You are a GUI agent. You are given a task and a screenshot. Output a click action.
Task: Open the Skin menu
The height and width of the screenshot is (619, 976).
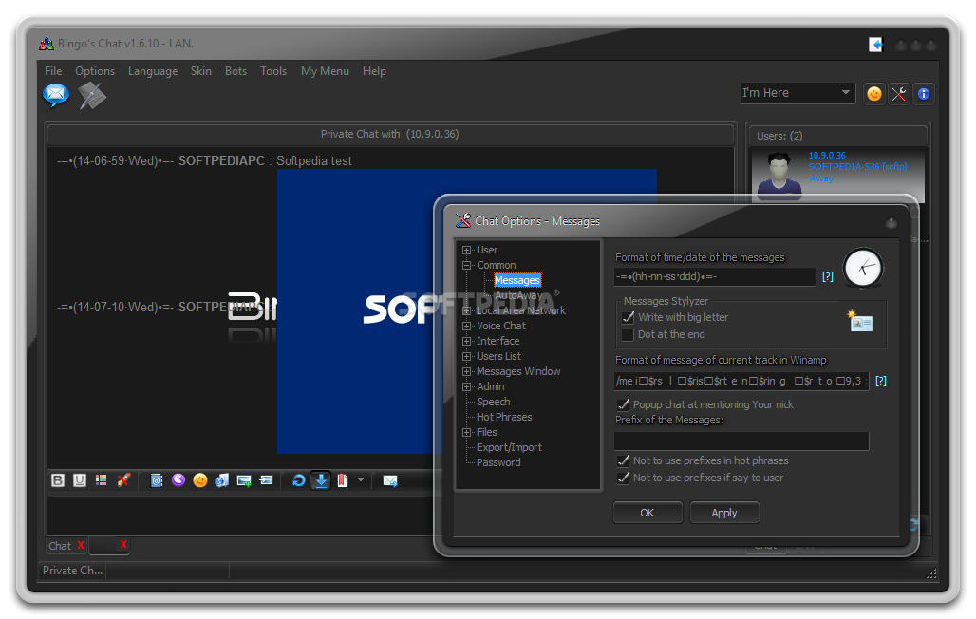[201, 71]
